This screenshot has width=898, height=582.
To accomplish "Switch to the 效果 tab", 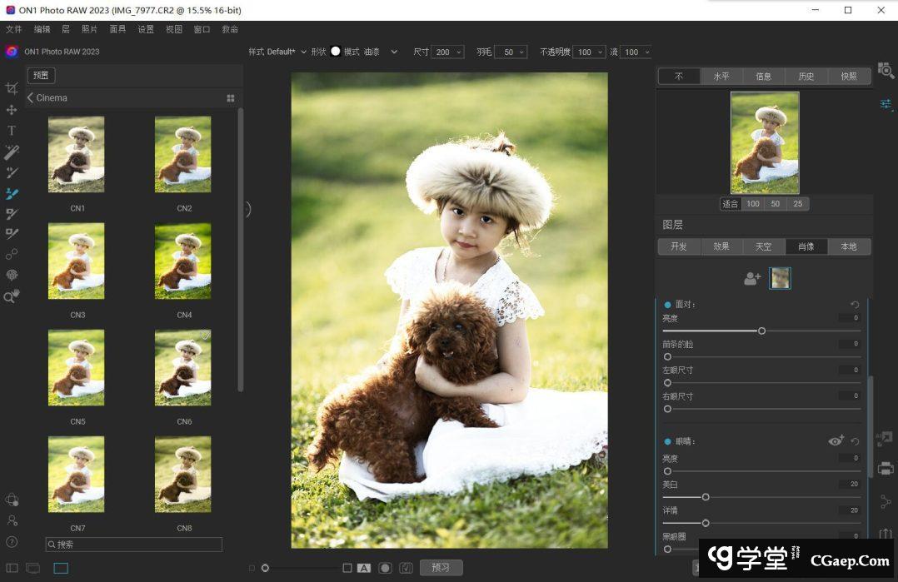I will [x=721, y=246].
